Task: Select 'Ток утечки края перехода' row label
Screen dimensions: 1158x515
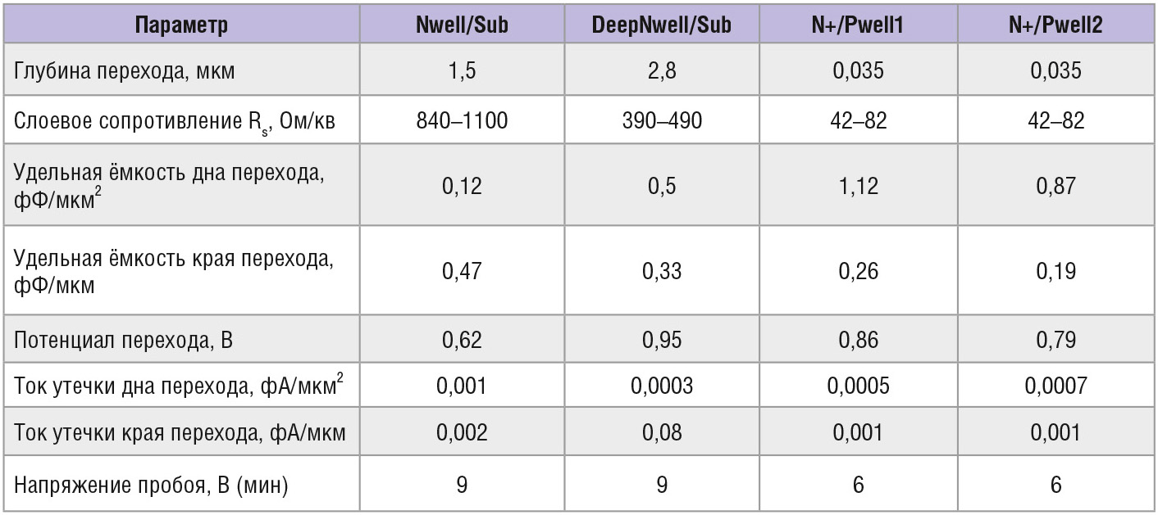Action: click(180, 433)
